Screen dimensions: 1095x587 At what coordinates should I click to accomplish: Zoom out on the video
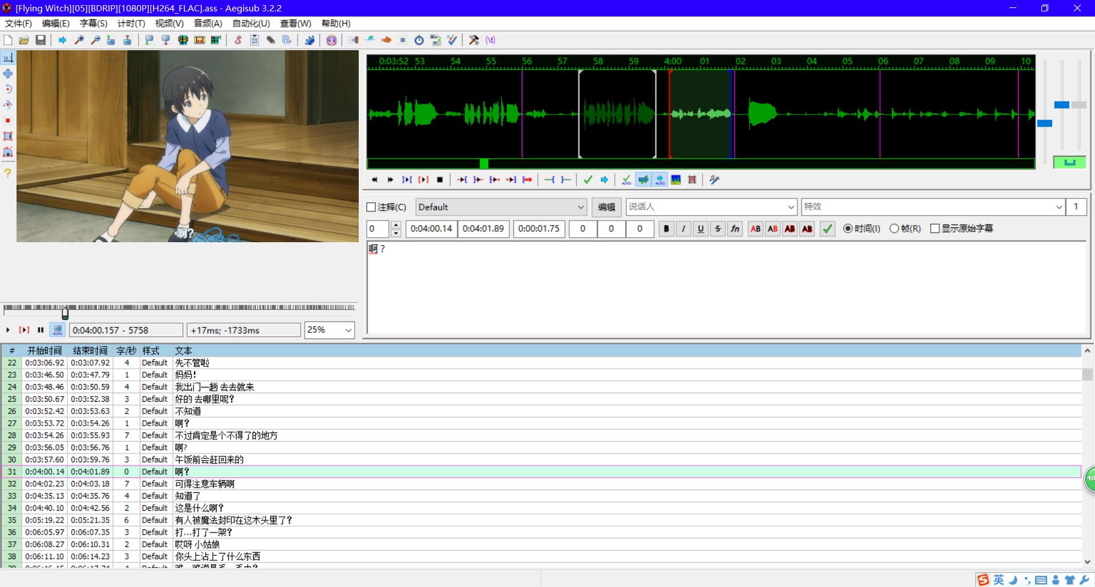96,40
